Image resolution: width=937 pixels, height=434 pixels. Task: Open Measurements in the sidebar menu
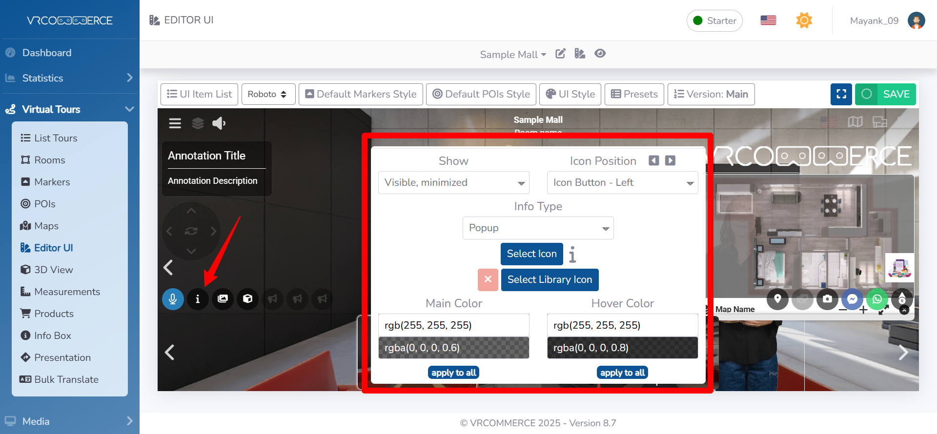(x=67, y=292)
